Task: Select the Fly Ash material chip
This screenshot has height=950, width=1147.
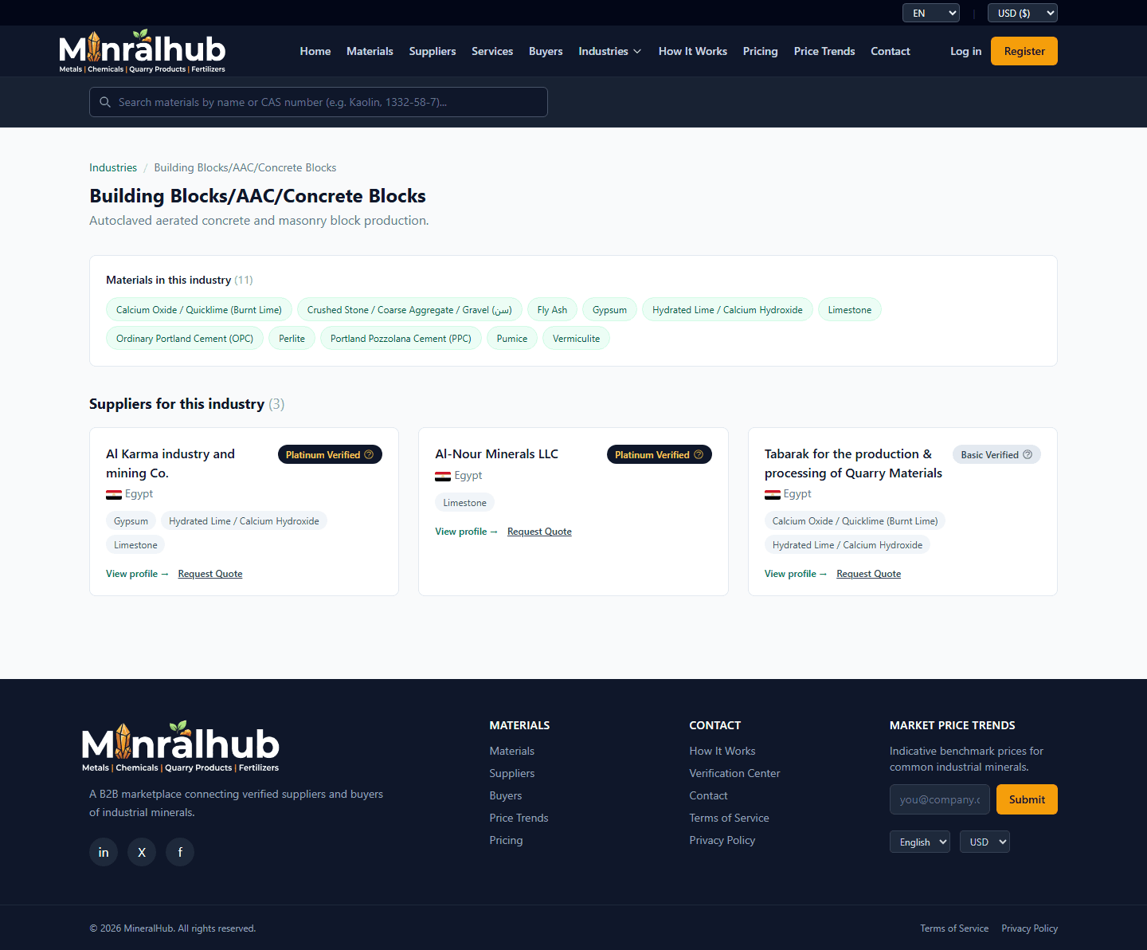Action: pyautogui.click(x=552, y=310)
